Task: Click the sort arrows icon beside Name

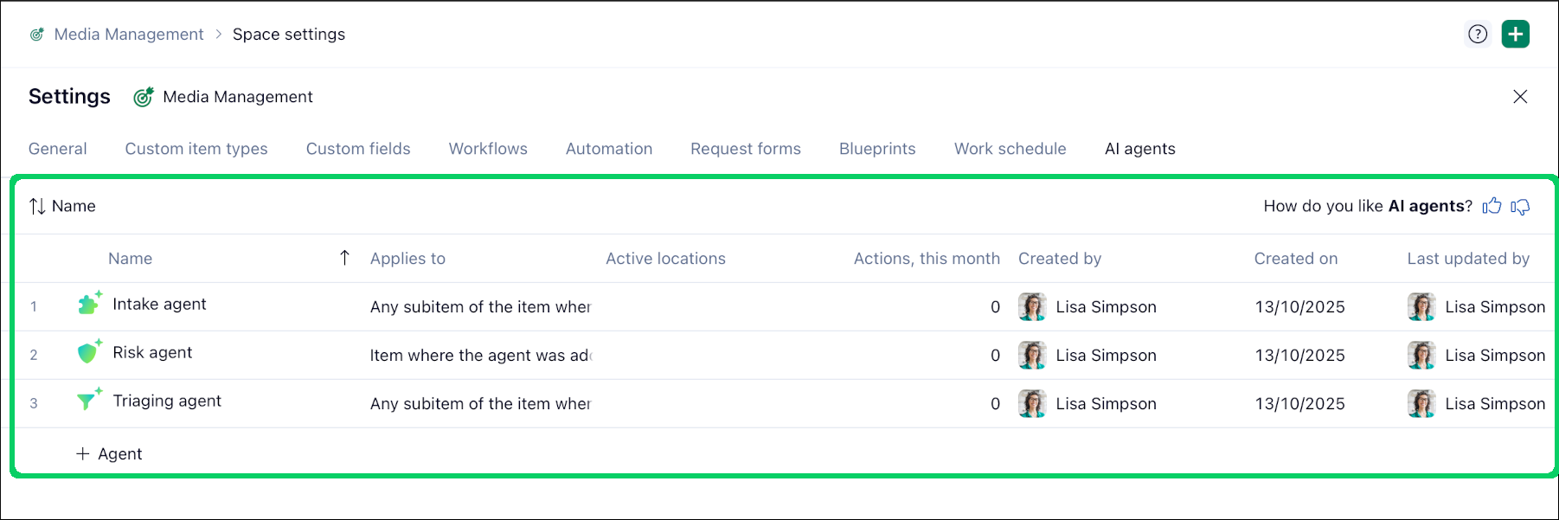Action: point(37,206)
